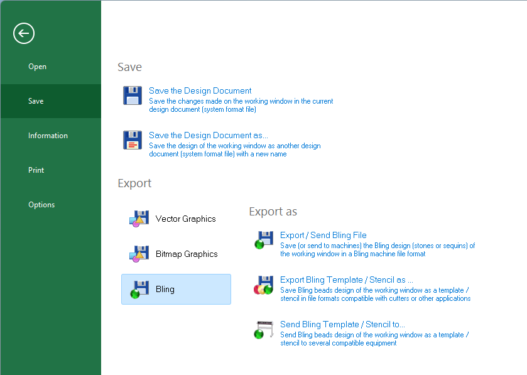Viewport: 527px width, 375px height.
Task: Open Options from the sidebar
Action: pos(41,205)
